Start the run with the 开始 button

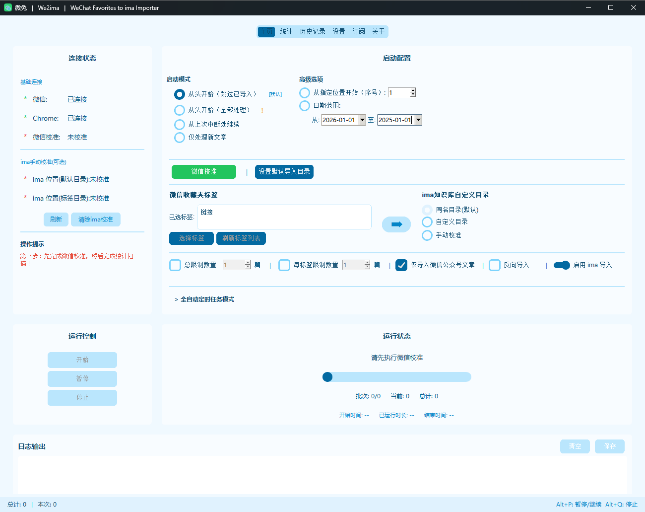pos(82,360)
